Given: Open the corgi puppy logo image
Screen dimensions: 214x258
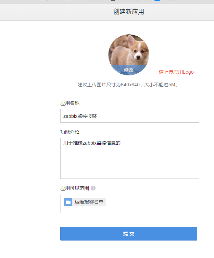Looking at the screenshot, I should (x=129, y=55).
